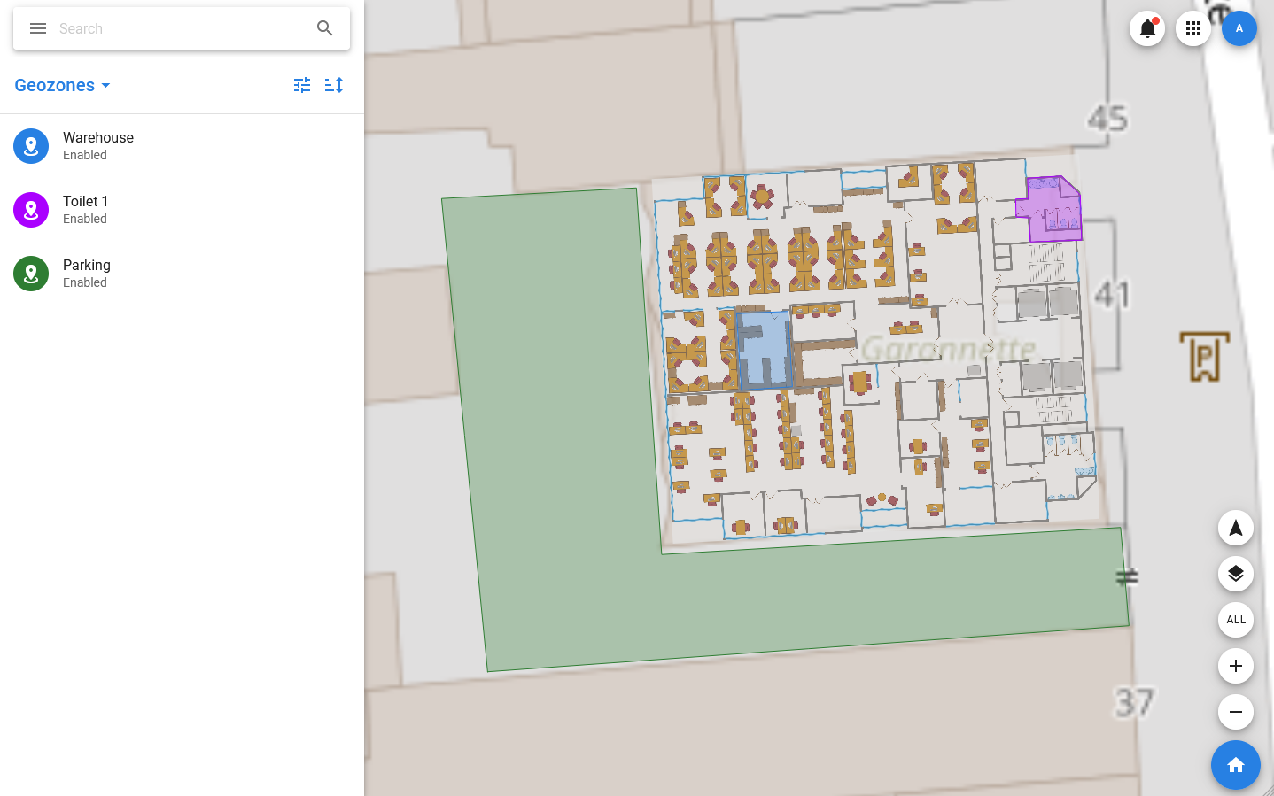This screenshot has height=796, width=1274.
Task: Click the search magnifier icon
Action: coord(325,28)
